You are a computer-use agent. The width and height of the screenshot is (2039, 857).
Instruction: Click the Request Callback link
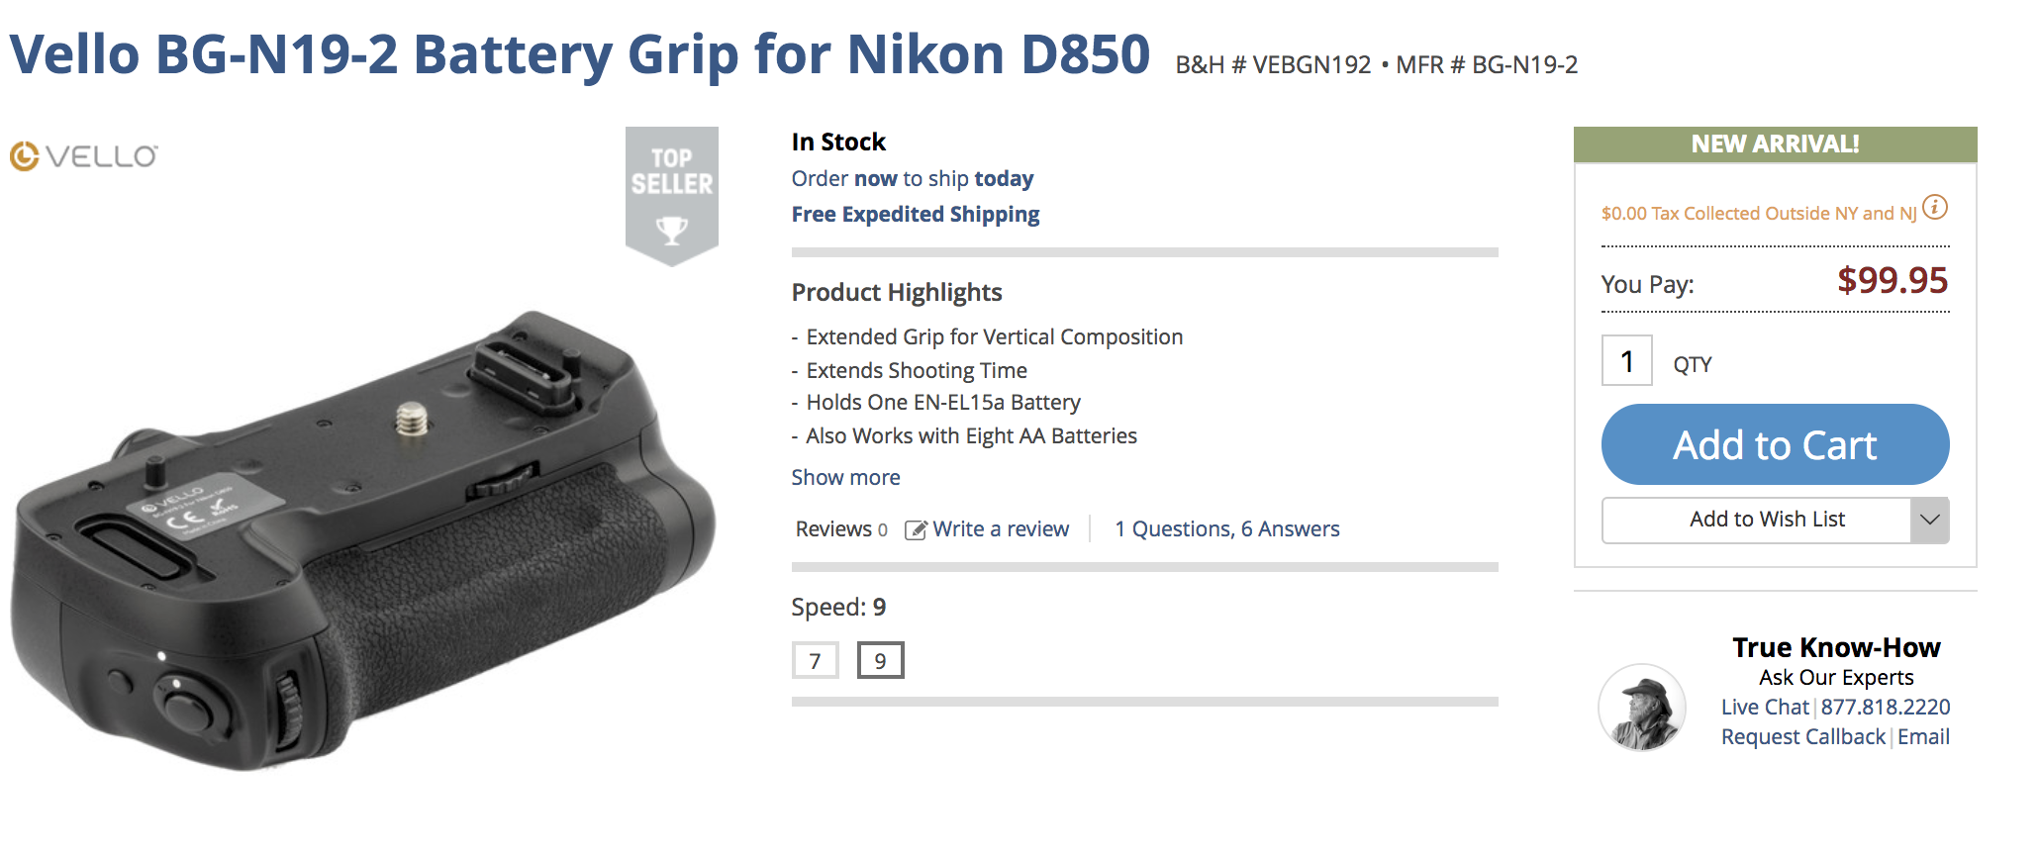1802,736
